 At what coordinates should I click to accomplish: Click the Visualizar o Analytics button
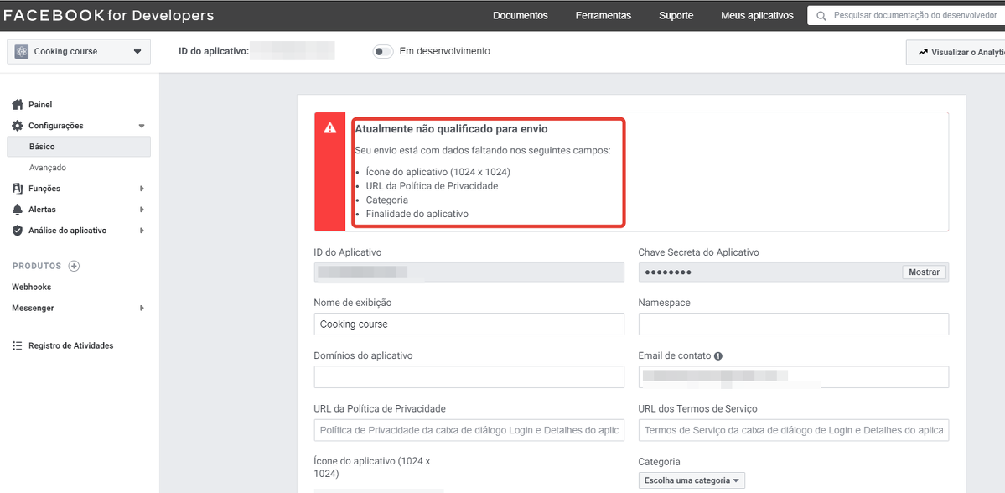[959, 52]
